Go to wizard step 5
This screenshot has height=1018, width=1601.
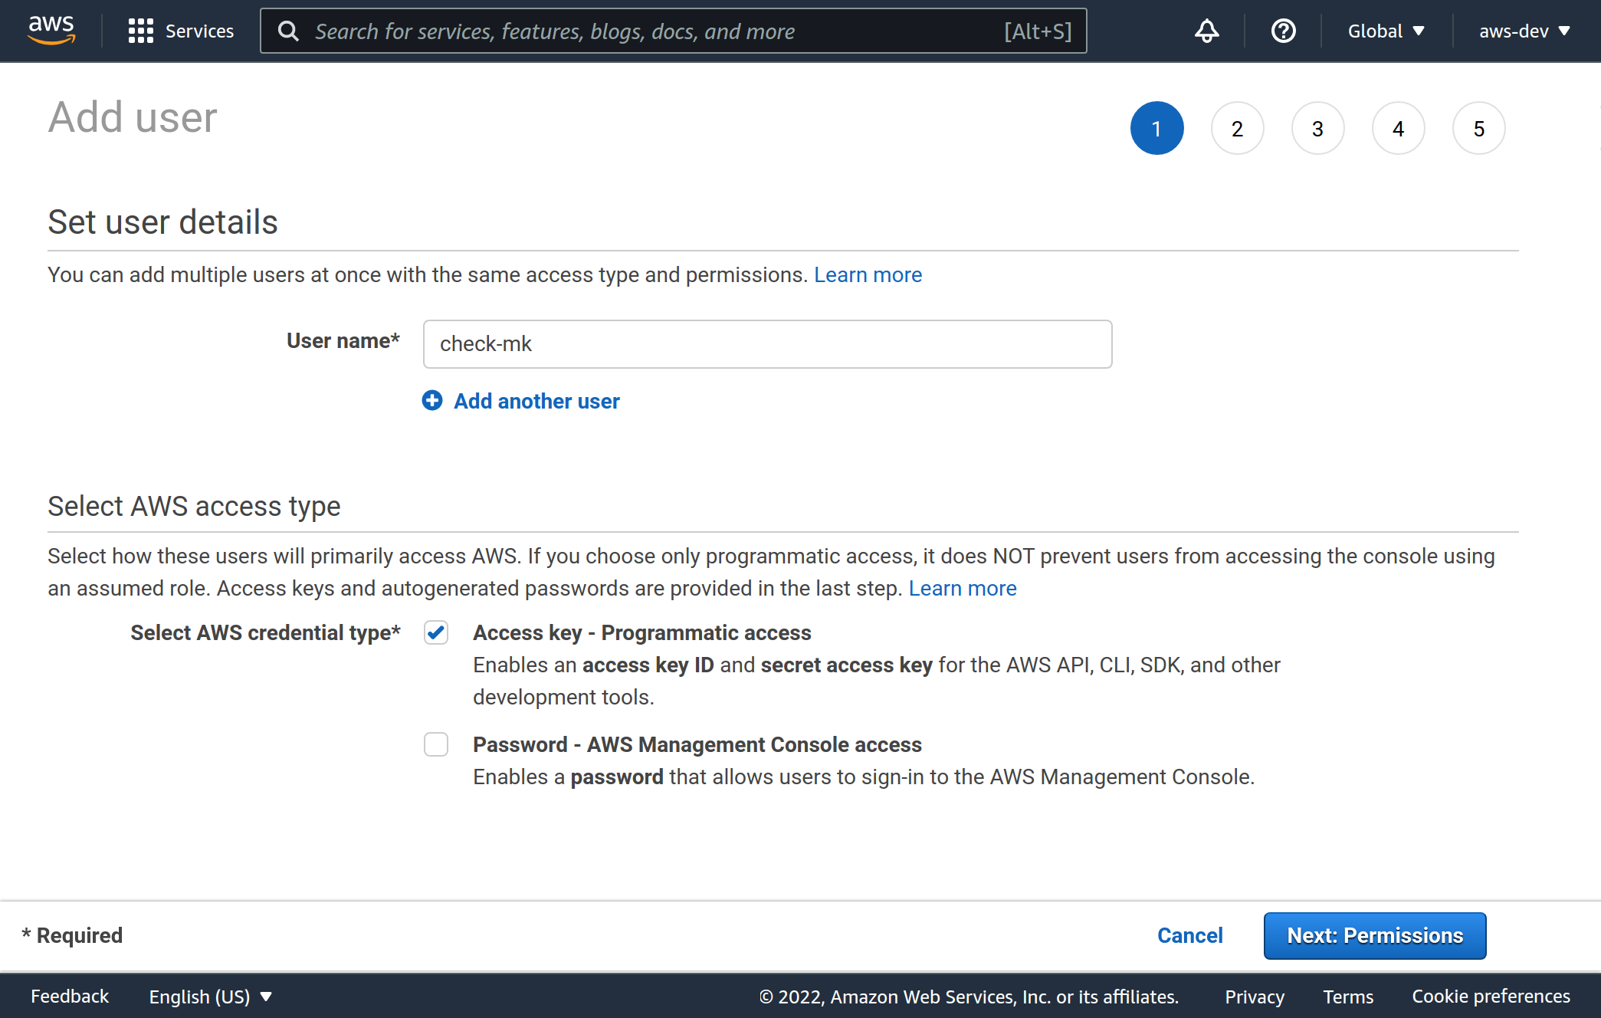(x=1478, y=128)
